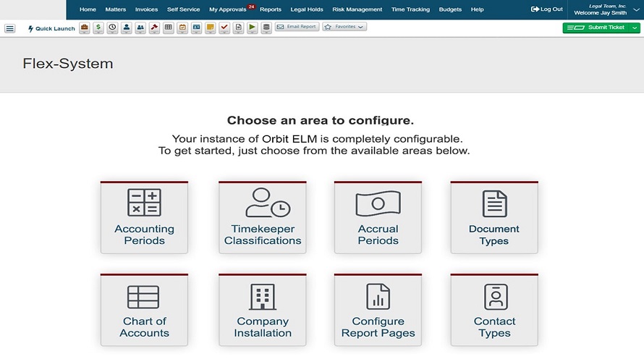Click the database stack Quick Launch icon

pos(266,28)
